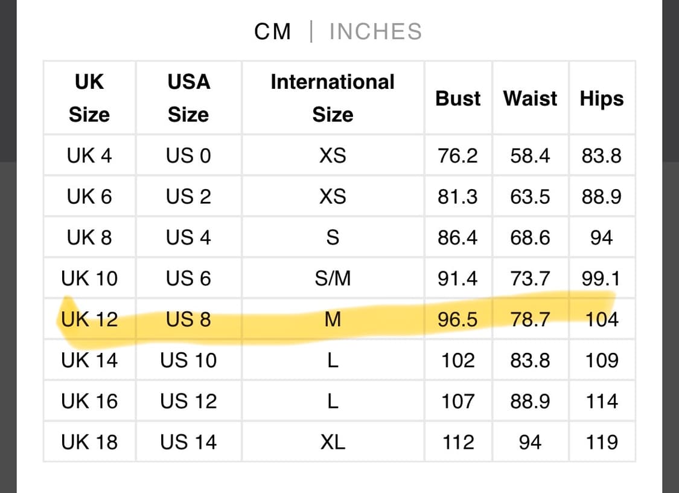Click the International Size column header

[x=333, y=98]
